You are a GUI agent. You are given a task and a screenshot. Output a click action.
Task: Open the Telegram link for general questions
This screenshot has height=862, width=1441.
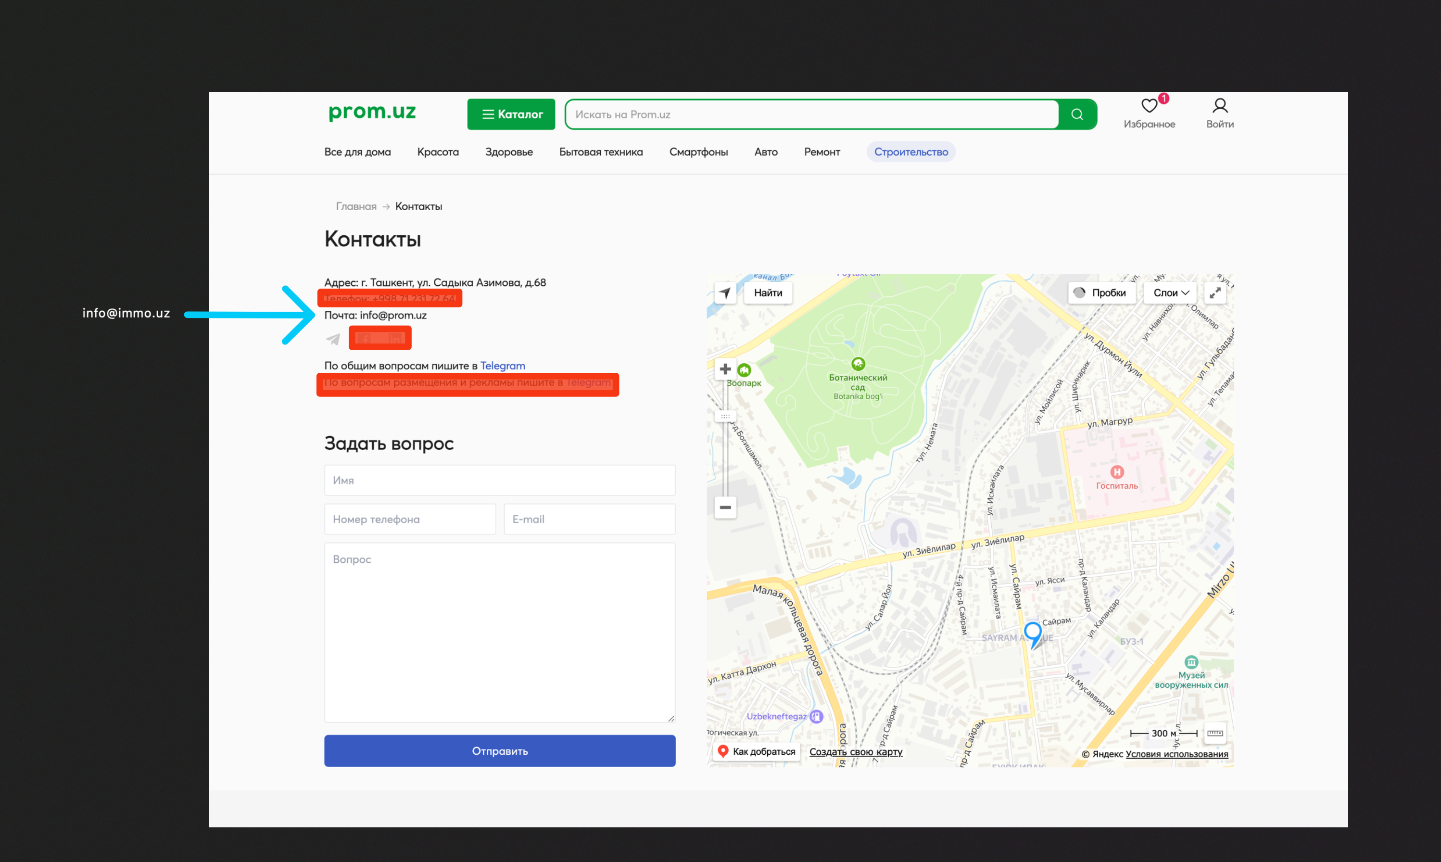[x=503, y=366]
